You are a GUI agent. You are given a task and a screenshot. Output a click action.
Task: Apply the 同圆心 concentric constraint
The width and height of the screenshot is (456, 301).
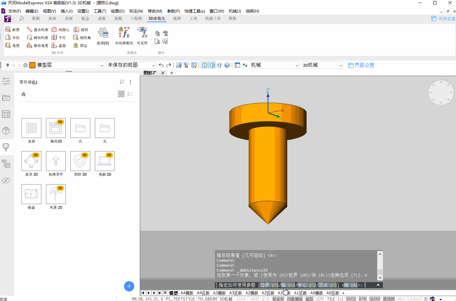(x=61, y=30)
